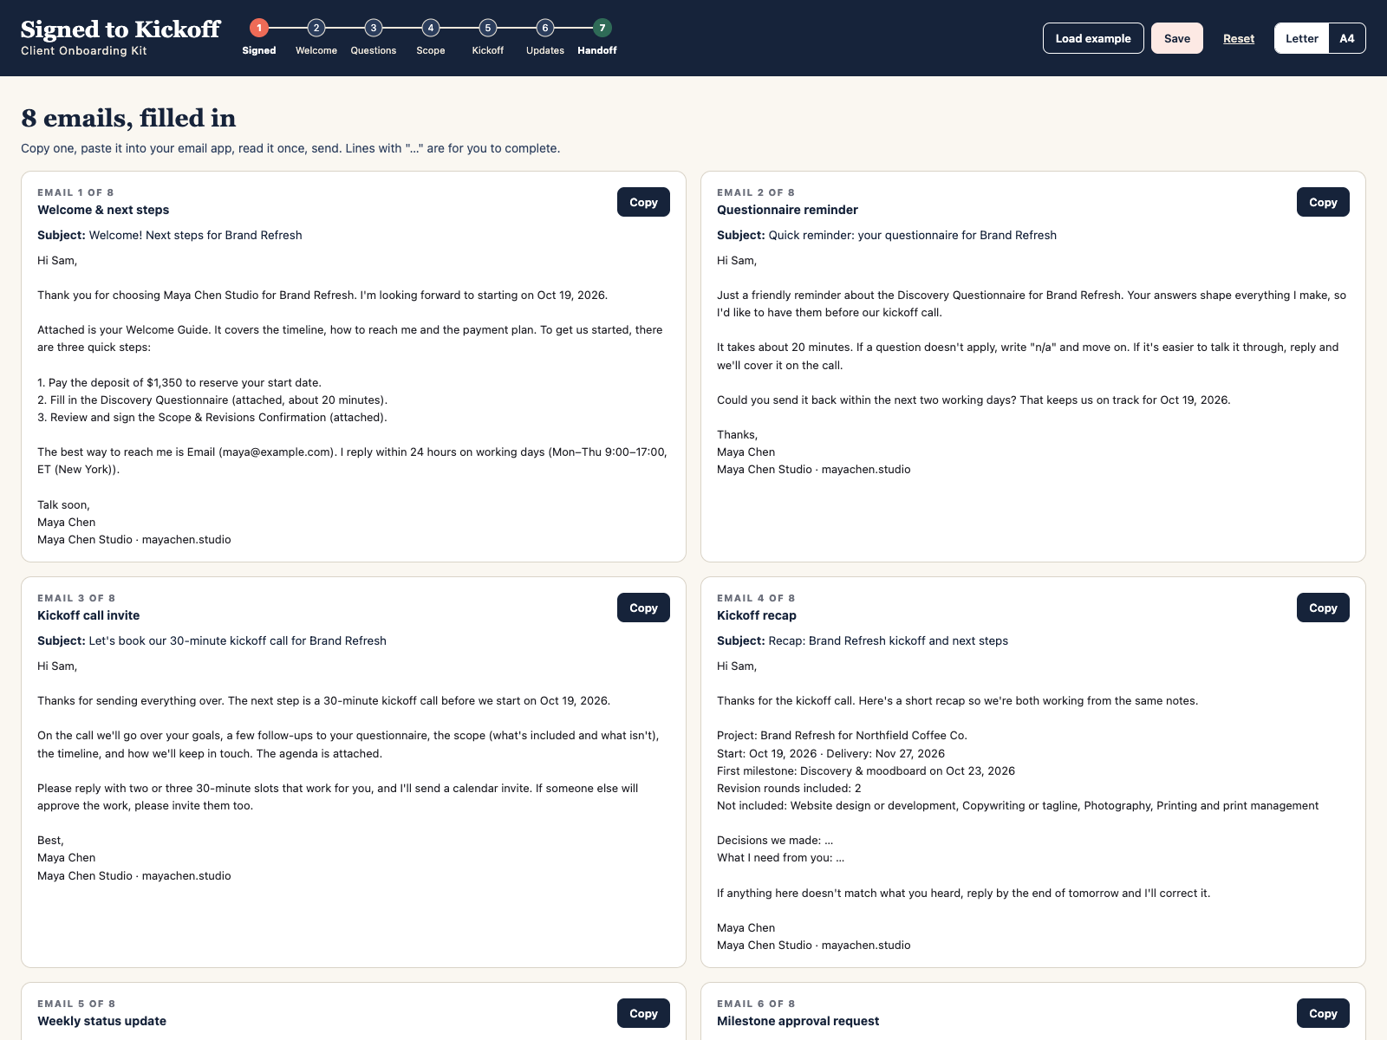1387x1040 pixels.
Task: Copy the Kickoff call invite email
Action: (643, 608)
